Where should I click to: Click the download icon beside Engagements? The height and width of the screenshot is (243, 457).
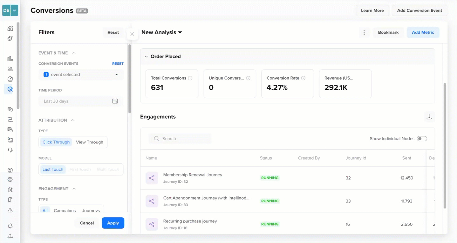pyautogui.click(x=429, y=117)
